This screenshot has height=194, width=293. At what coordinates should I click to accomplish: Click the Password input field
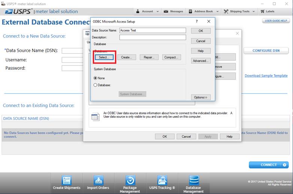(73, 68)
